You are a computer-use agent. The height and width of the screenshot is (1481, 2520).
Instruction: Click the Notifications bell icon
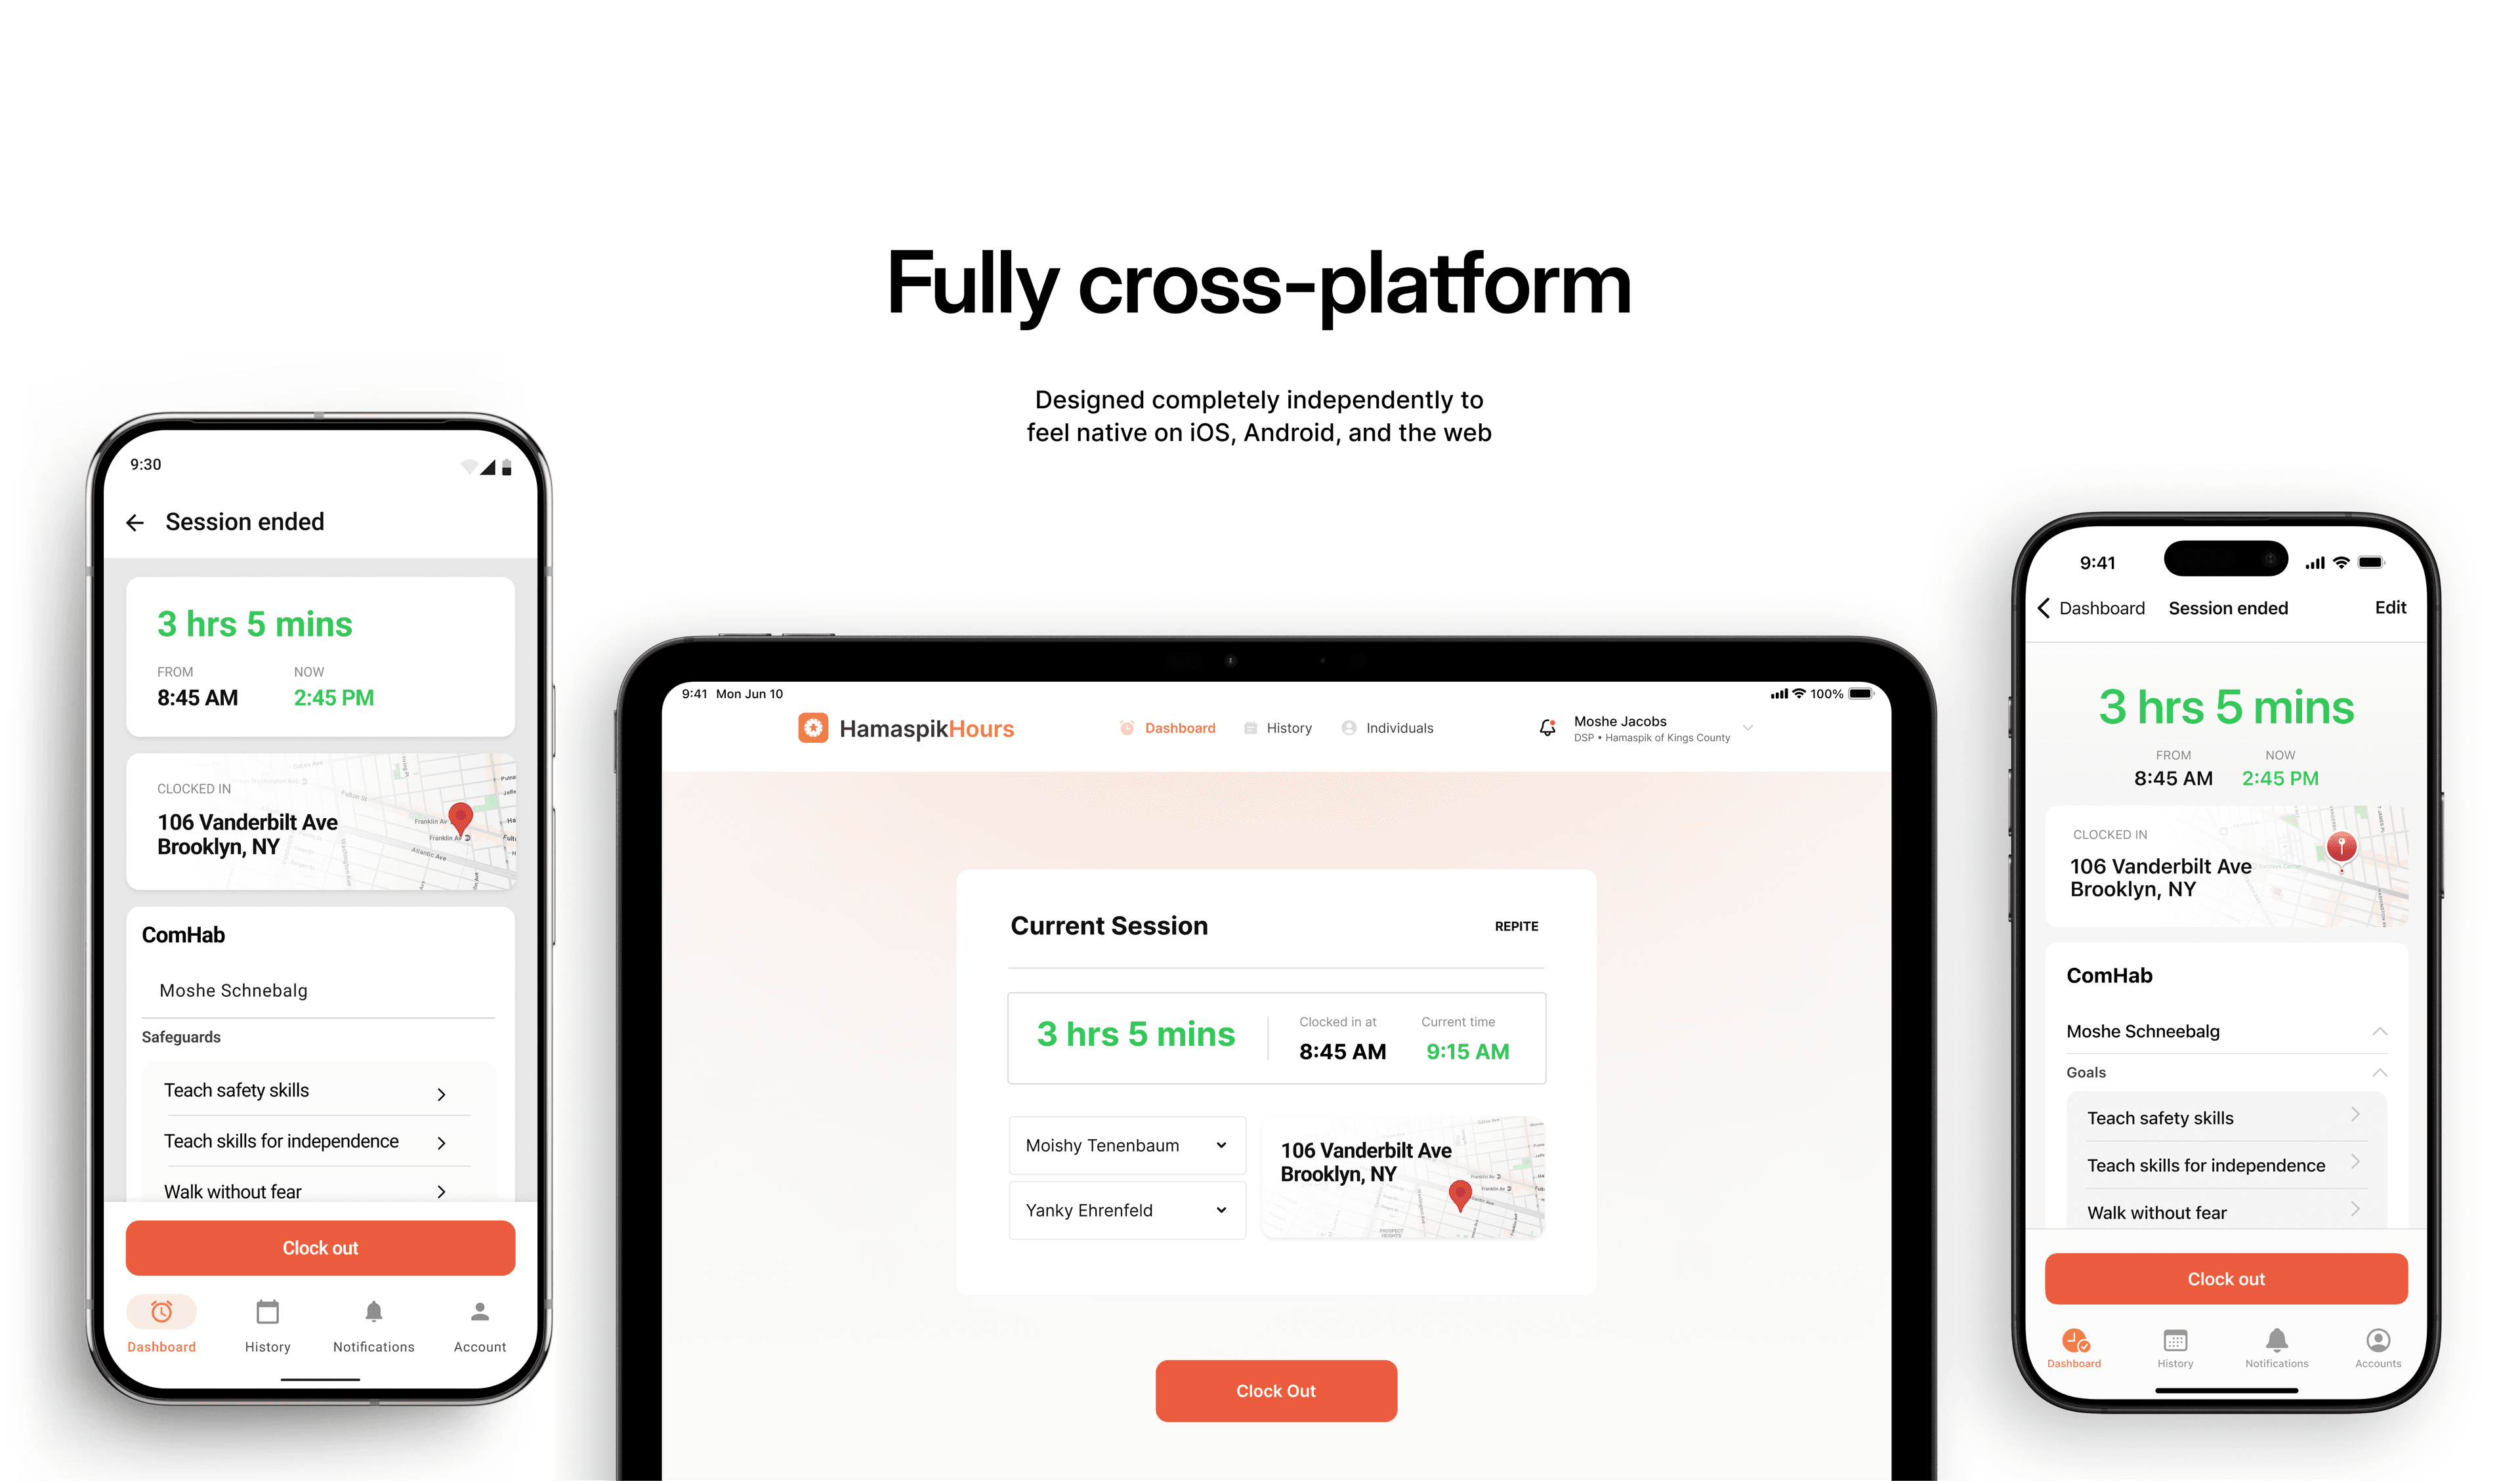373,1319
